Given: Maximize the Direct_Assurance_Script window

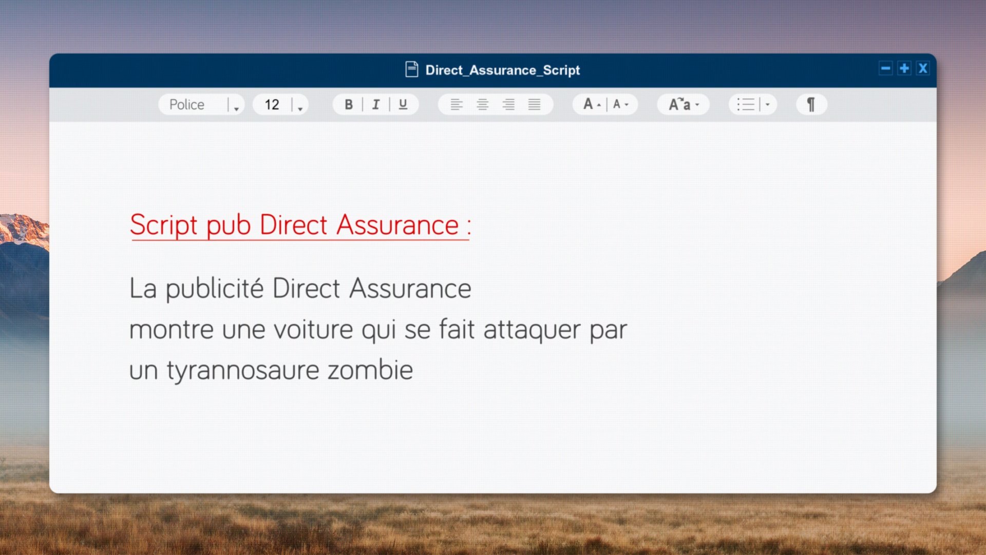Looking at the screenshot, I should tap(904, 68).
